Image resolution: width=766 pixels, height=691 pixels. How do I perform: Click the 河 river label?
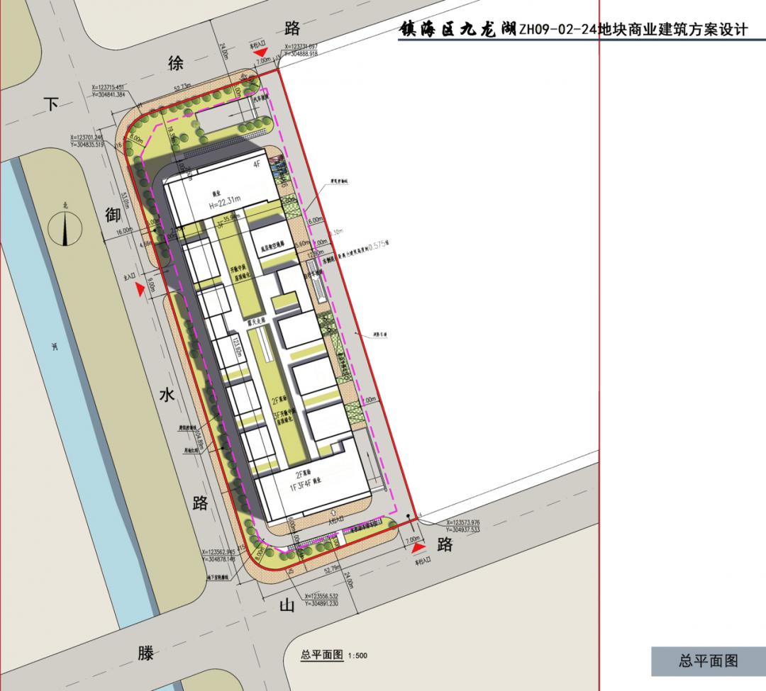(55, 347)
